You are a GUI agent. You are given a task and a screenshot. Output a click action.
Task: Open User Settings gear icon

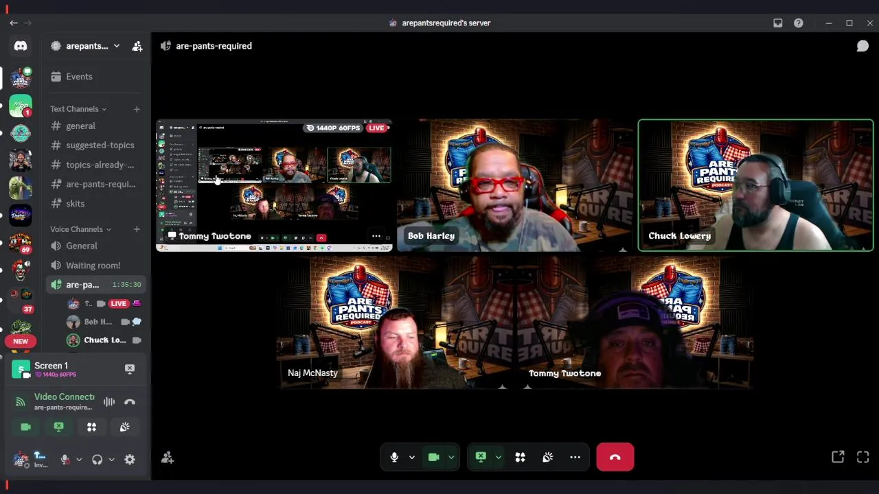click(130, 460)
